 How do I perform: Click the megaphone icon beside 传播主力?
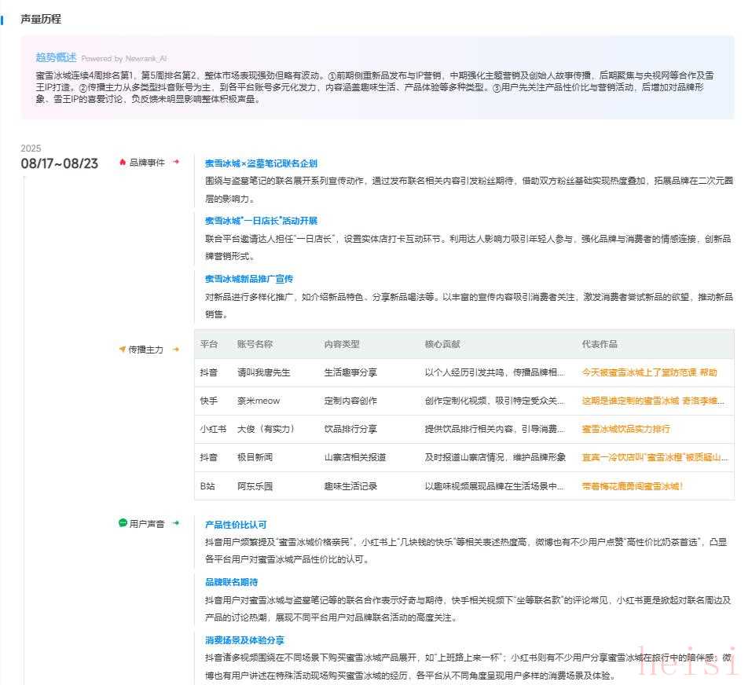123,349
